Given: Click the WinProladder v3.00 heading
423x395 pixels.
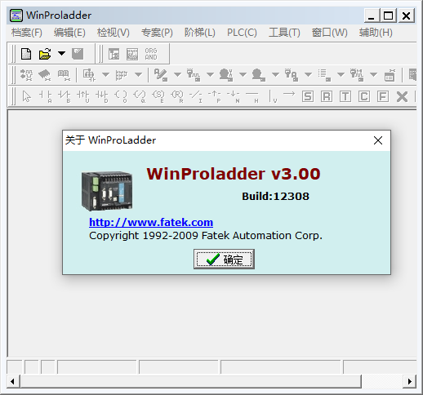Looking at the screenshot, I should coord(234,174).
